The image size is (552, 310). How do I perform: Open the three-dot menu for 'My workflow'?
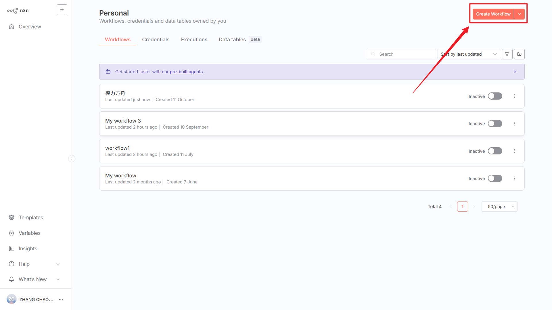pos(515,178)
